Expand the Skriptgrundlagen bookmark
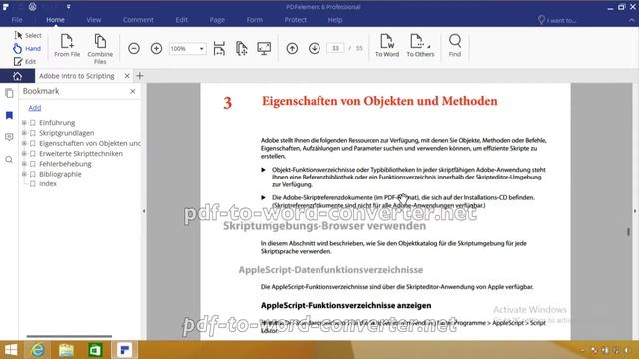The width and height of the screenshot is (639, 359). click(x=24, y=133)
